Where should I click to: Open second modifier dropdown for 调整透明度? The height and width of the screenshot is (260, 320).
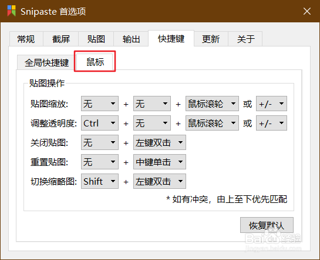(x=152, y=123)
